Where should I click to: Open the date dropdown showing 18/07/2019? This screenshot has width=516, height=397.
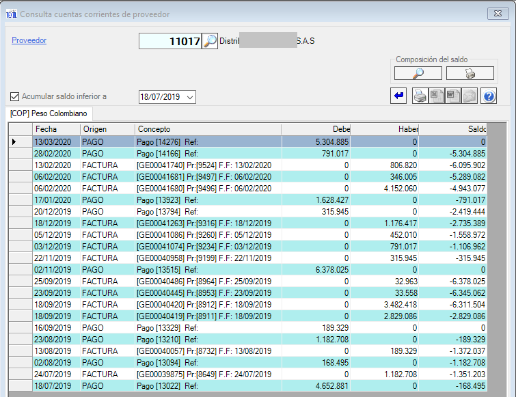[x=190, y=97]
